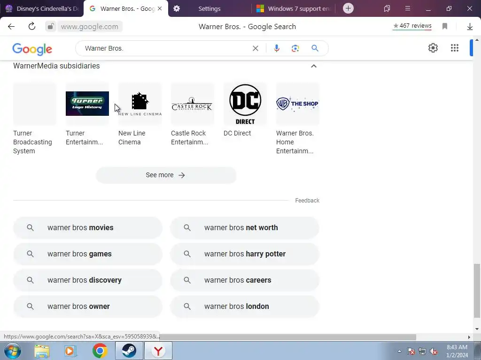
Task: Switch to Yandex Browser on the taskbar
Action: point(158,351)
